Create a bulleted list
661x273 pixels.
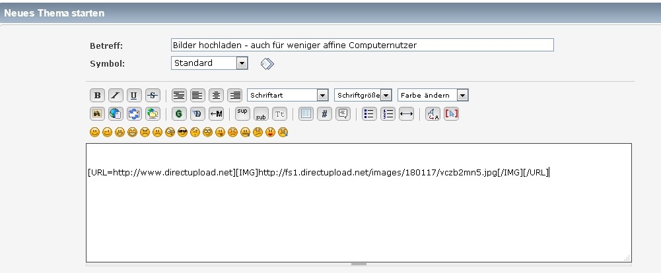pos(369,113)
